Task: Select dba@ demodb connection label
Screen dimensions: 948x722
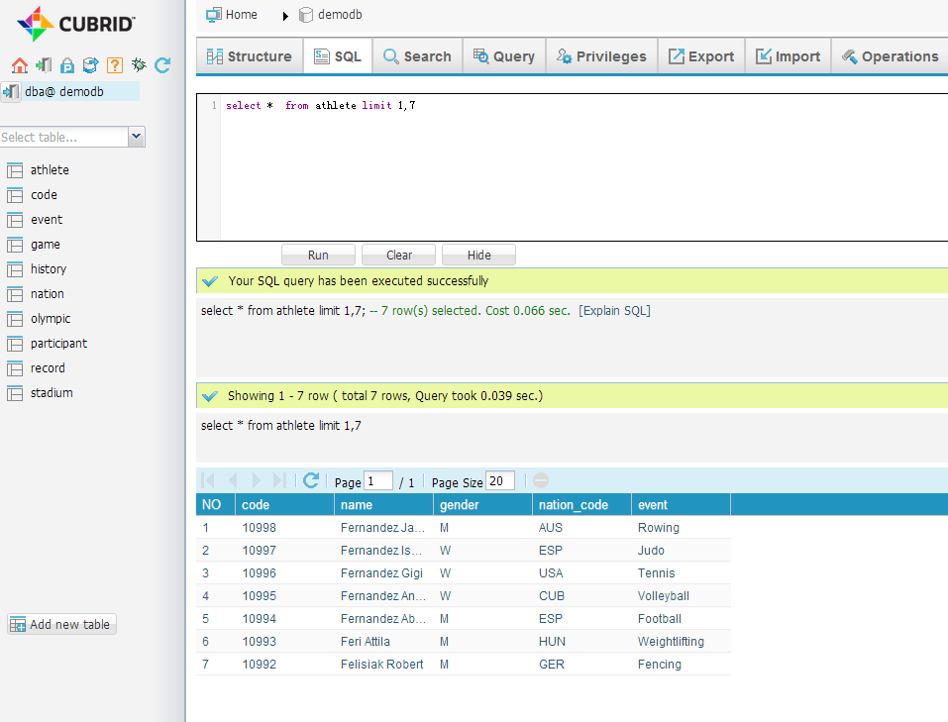Action: [x=64, y=92]
